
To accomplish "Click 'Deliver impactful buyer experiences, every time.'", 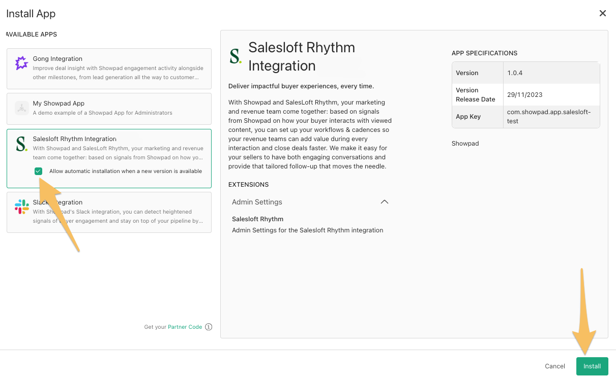I will tap(301, 86).
